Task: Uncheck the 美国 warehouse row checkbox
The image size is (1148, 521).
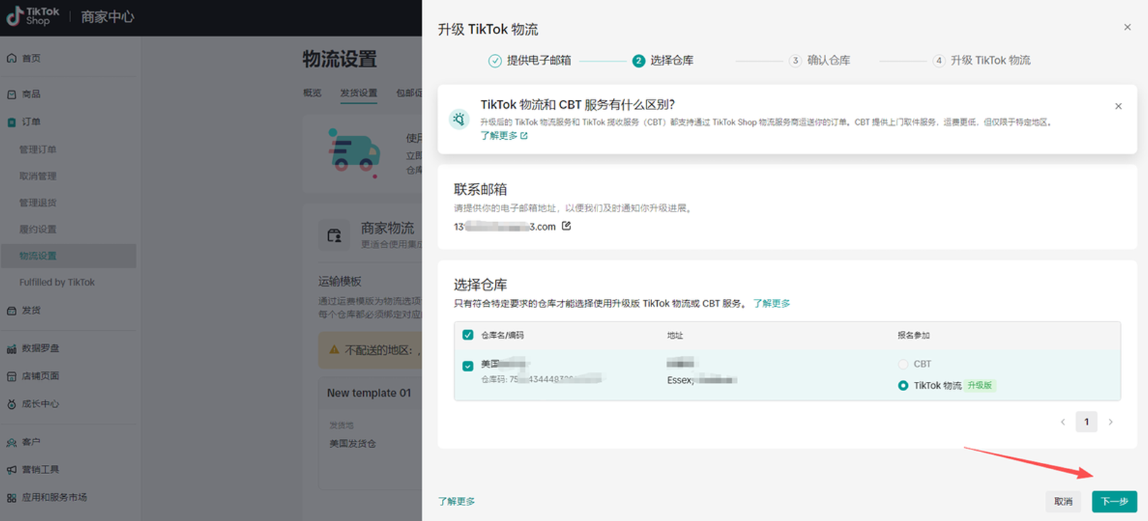Action: pyautogui.click(x=467, y=366)
